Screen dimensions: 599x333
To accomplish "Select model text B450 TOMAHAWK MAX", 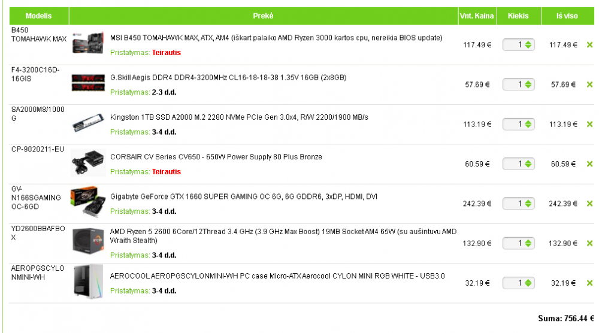I will point(39,35).
